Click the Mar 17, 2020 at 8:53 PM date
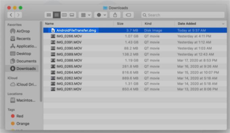The height and width of the screenshot is (133, 230). 197,60
